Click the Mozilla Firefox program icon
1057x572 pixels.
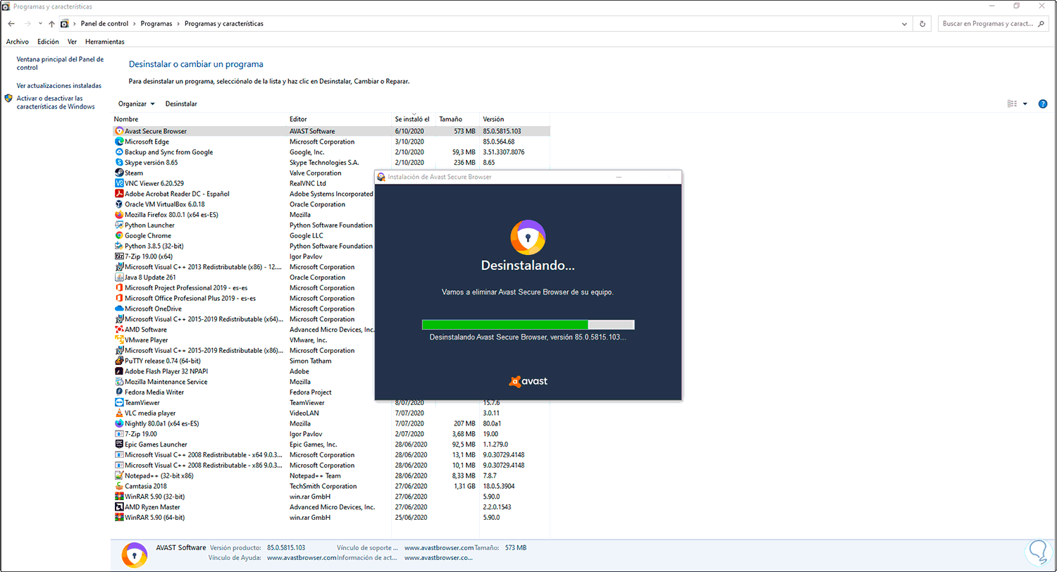[118, 214]
